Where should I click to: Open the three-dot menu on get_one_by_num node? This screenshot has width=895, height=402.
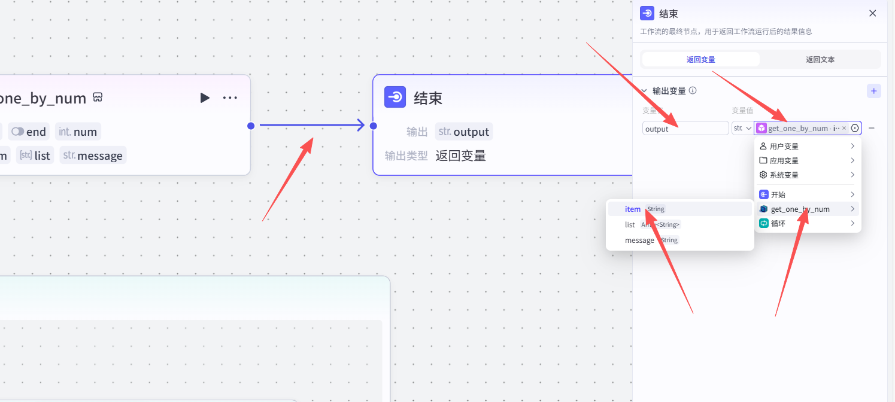[230, 98]
